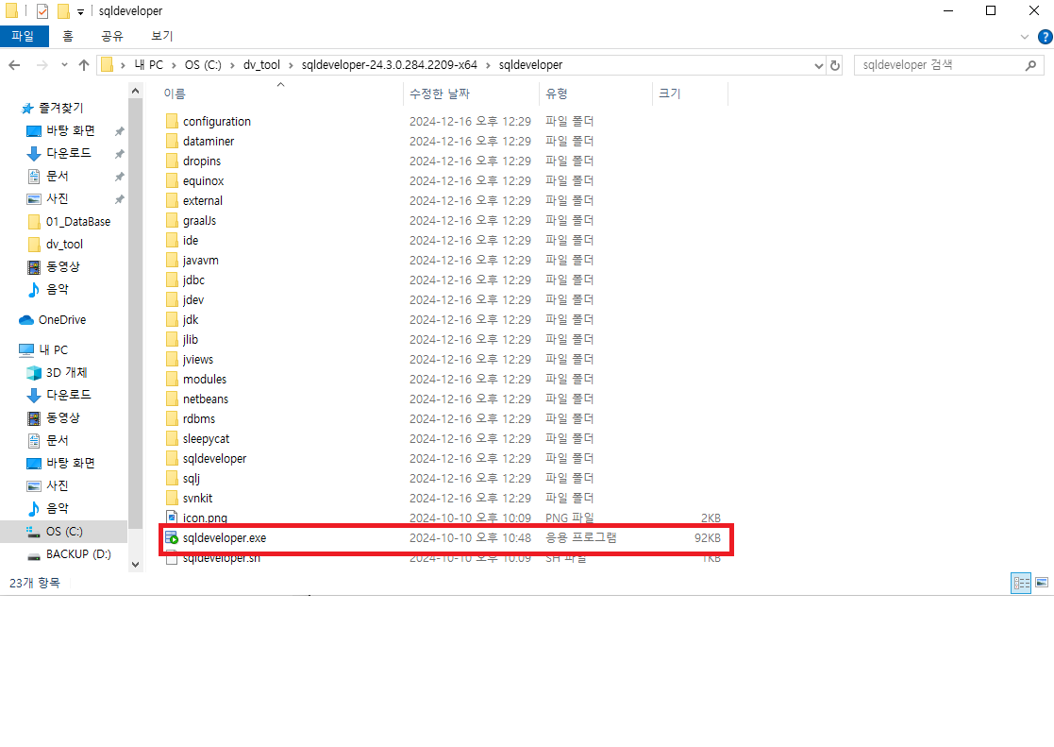Select the icon.png file
This screenshot has height=747, width=1054.
click(205, 518)
